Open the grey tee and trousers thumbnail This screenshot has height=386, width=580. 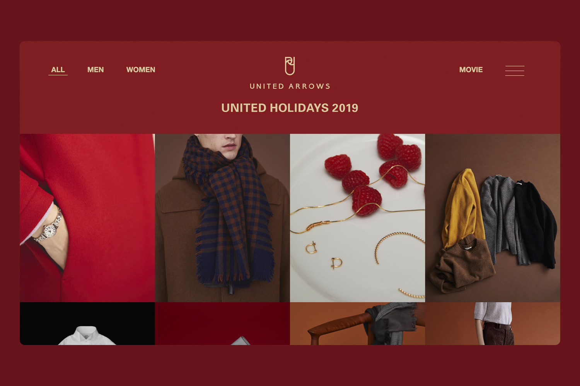pos(493,323)
